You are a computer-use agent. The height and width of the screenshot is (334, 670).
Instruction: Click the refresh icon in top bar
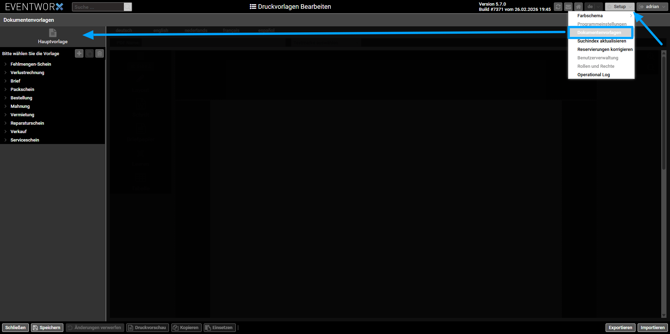558,7
